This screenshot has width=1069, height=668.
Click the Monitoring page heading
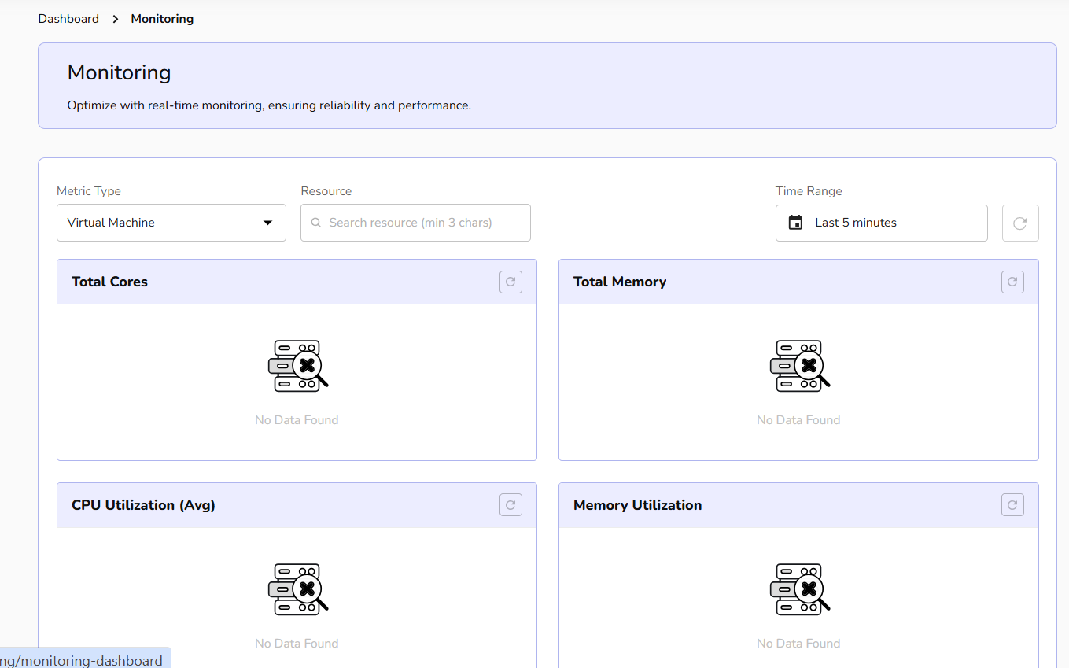[x=119, y=72]
